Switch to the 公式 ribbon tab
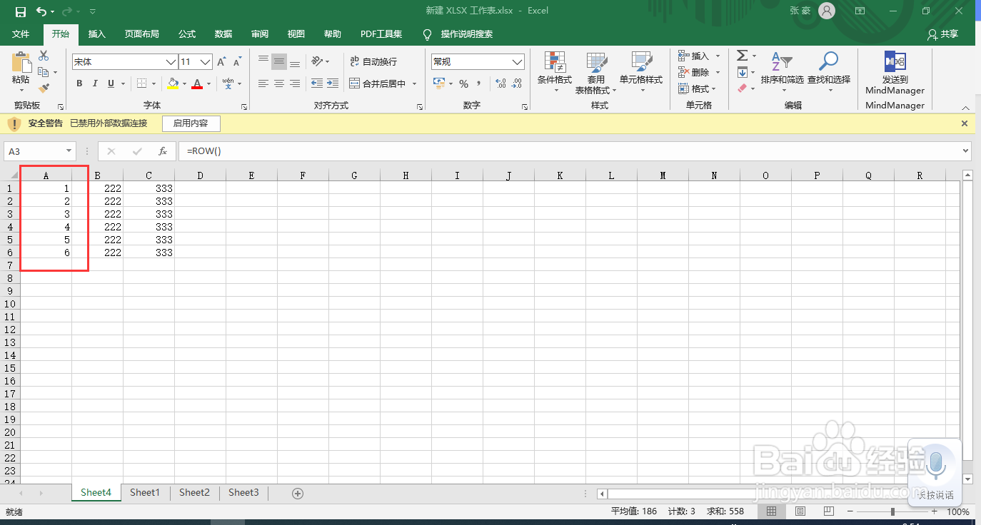The height and width of the screenshot is (525, 981). click(x=187, y=34)
